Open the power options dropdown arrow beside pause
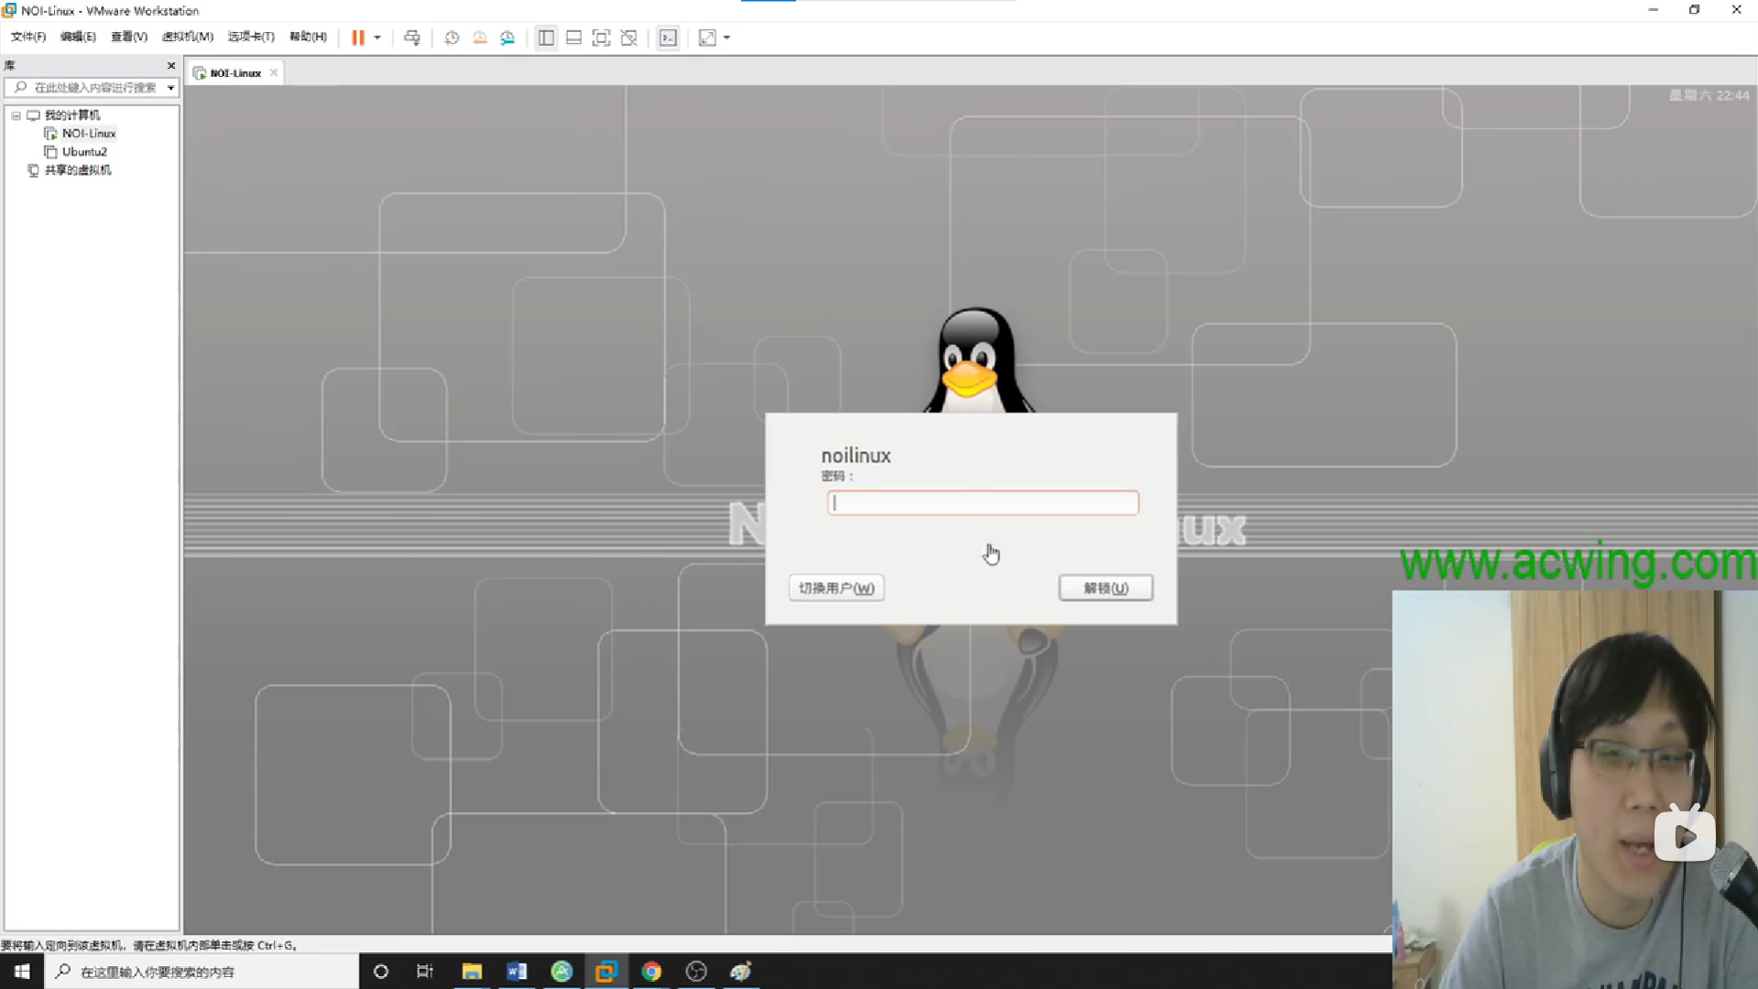1758x989 pixels. (x=377, y=38)
